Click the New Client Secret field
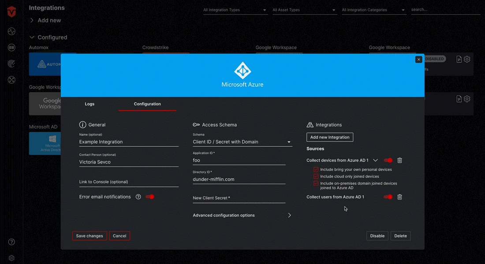Image resolution: width=485 pixels, height=264 pixels. 239,198
